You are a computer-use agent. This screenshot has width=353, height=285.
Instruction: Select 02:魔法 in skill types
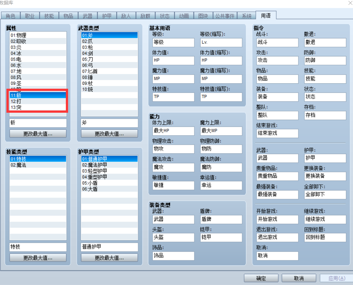pyautogui.click(x=38, y=165)
